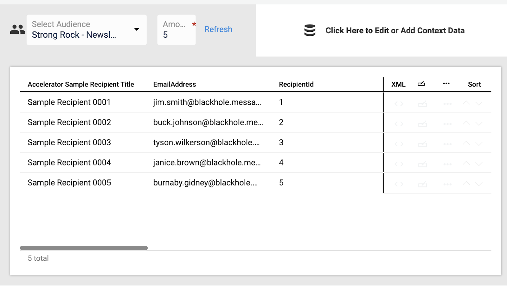The image size is (507, 286).
Task: Move Sample Recipient 0002 down
Action: click(479, 124)
